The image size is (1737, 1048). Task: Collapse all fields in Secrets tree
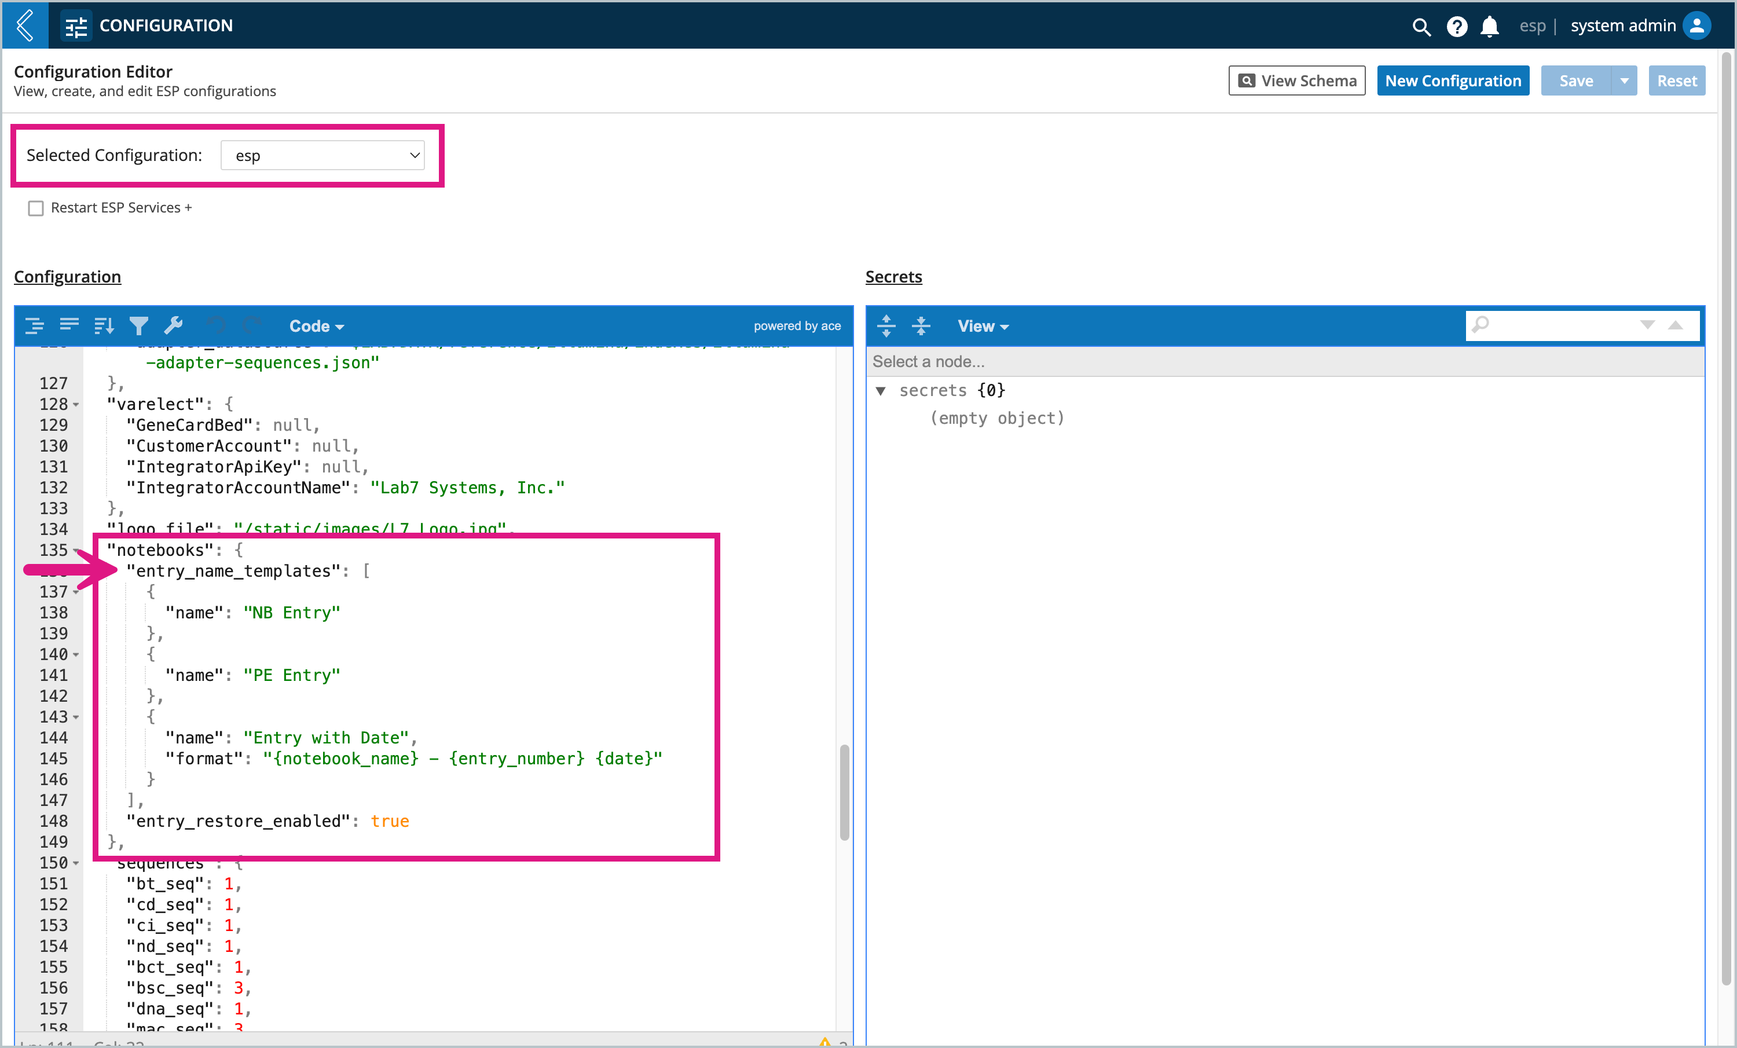pos(921,325)
